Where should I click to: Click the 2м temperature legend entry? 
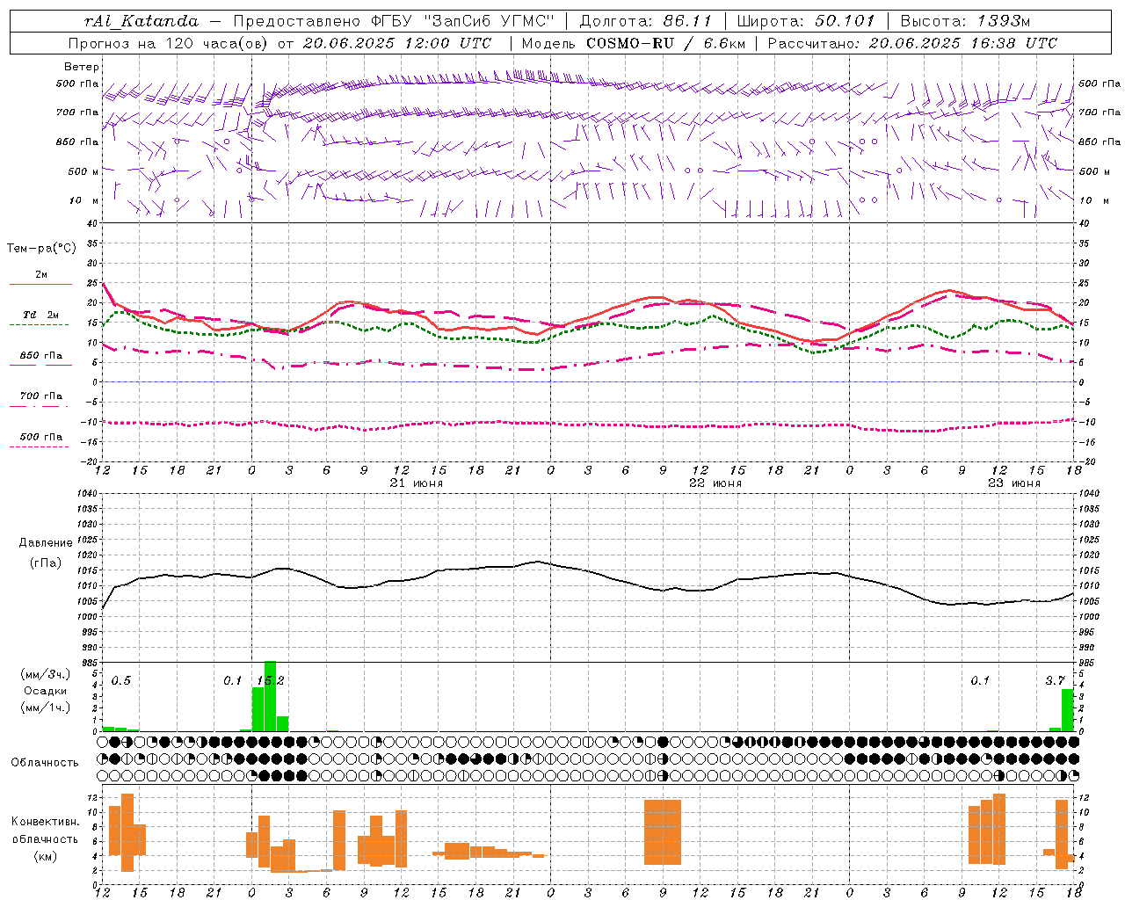pyautogui.click(x=41, y=274)
